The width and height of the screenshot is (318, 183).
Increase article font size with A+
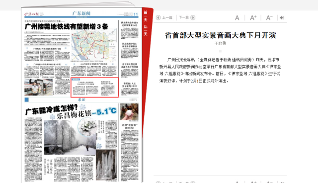[x=253, y=18]
